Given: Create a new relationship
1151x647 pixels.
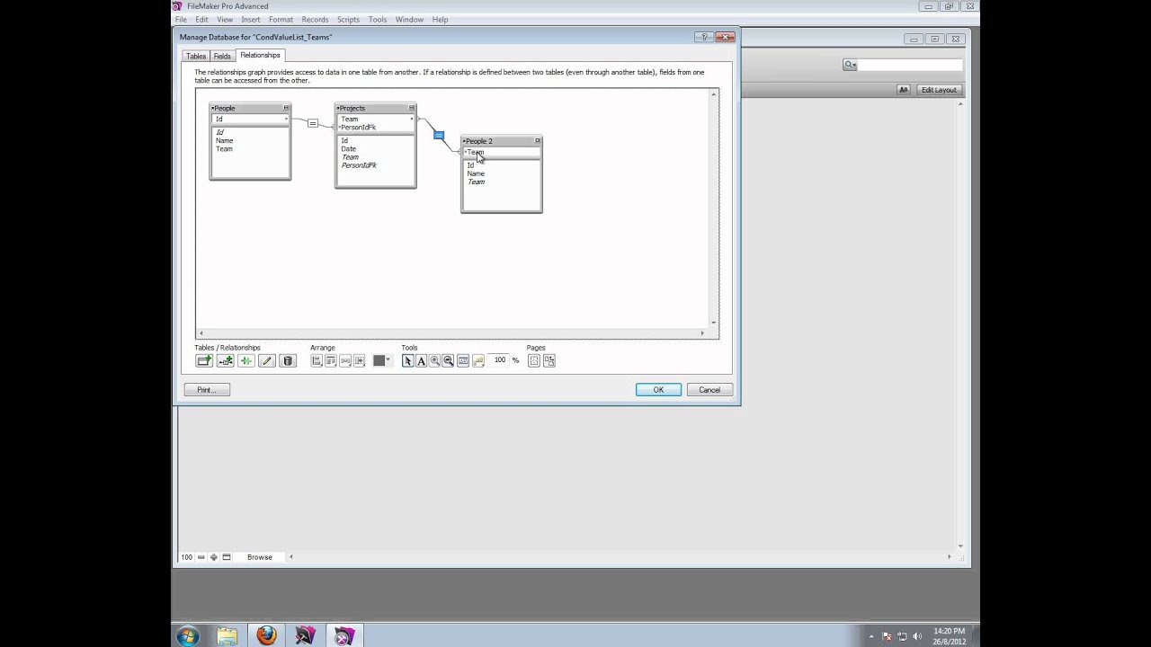Looking at the screenshot, I should point(225,360).
